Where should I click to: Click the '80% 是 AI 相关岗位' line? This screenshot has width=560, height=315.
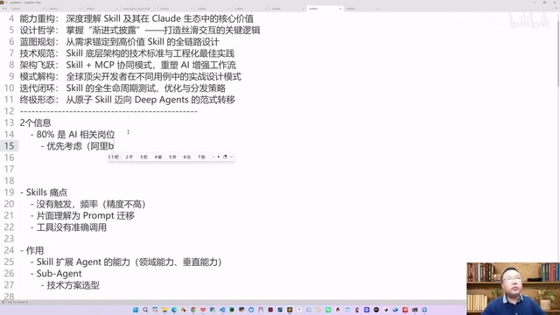tap(73, 134)
